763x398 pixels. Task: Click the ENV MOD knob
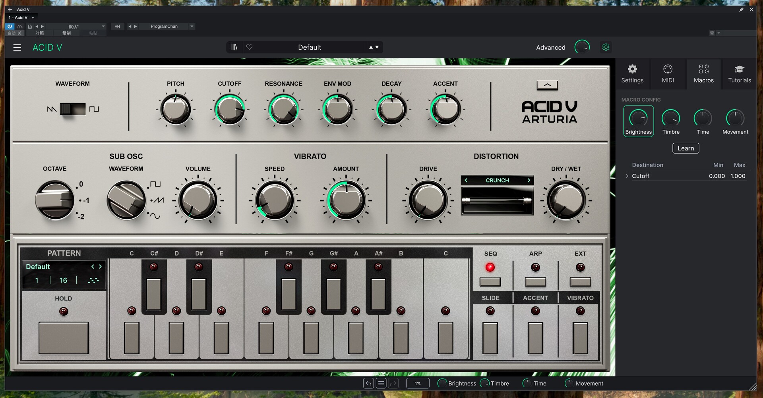[x=337, y=110]
